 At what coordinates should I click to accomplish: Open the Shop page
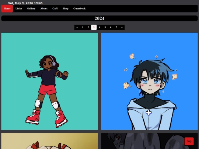pyautogui.click(x=66, y=8)
